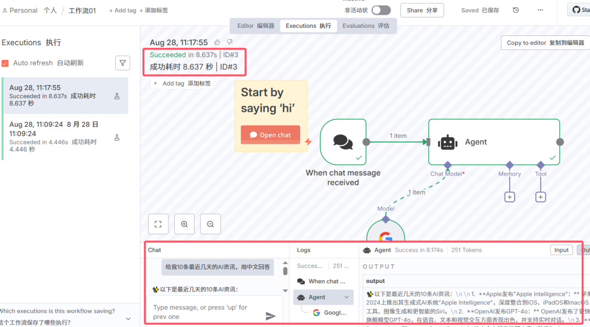The width and height of the screenshot is (590, 327).
Task: Click the GitHub Star icon button
Action: pyautogui.click(x=579, y=10)
